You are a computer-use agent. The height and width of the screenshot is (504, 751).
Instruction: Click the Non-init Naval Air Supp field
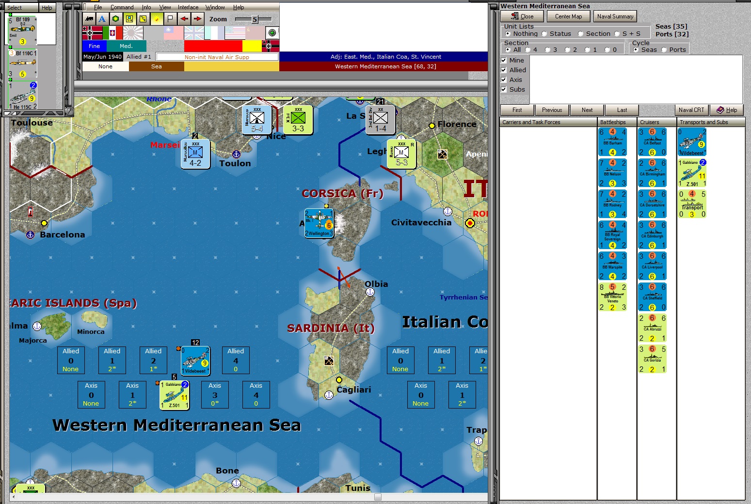click(217, 57)
